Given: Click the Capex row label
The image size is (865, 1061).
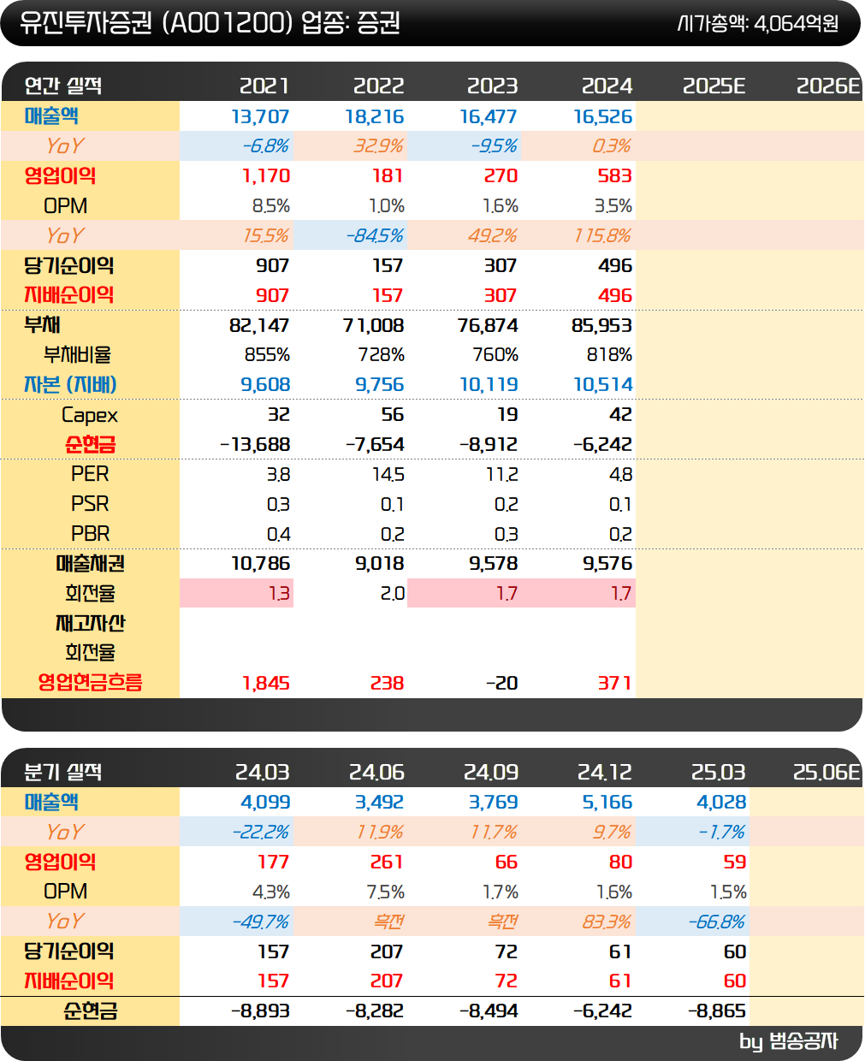Looking at the screenshot, I should pos(90,415).
